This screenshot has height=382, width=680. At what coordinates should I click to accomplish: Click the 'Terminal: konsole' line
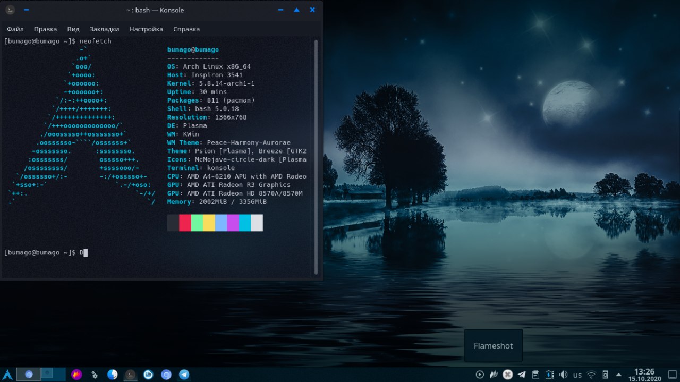(201, 168)
